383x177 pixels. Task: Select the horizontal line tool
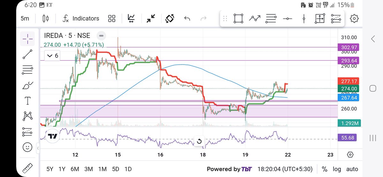point(288,19)
